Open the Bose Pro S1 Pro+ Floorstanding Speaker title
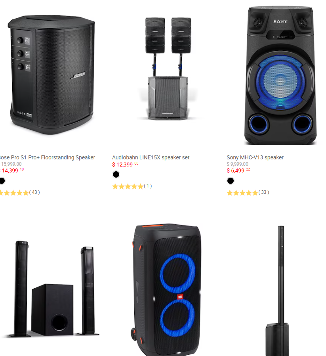Image resolution: width=326 pixels, height=356 pixels. [x=47, y=157]
